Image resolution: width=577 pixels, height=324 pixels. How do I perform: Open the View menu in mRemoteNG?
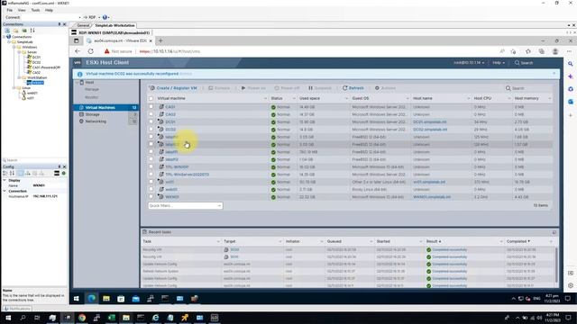click(x=22, y=10)
